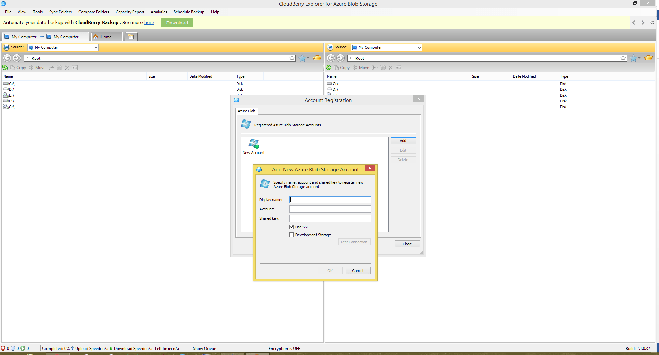
Task: Click Encryption is OFF in status bar
Action: (x=284, y=349)
